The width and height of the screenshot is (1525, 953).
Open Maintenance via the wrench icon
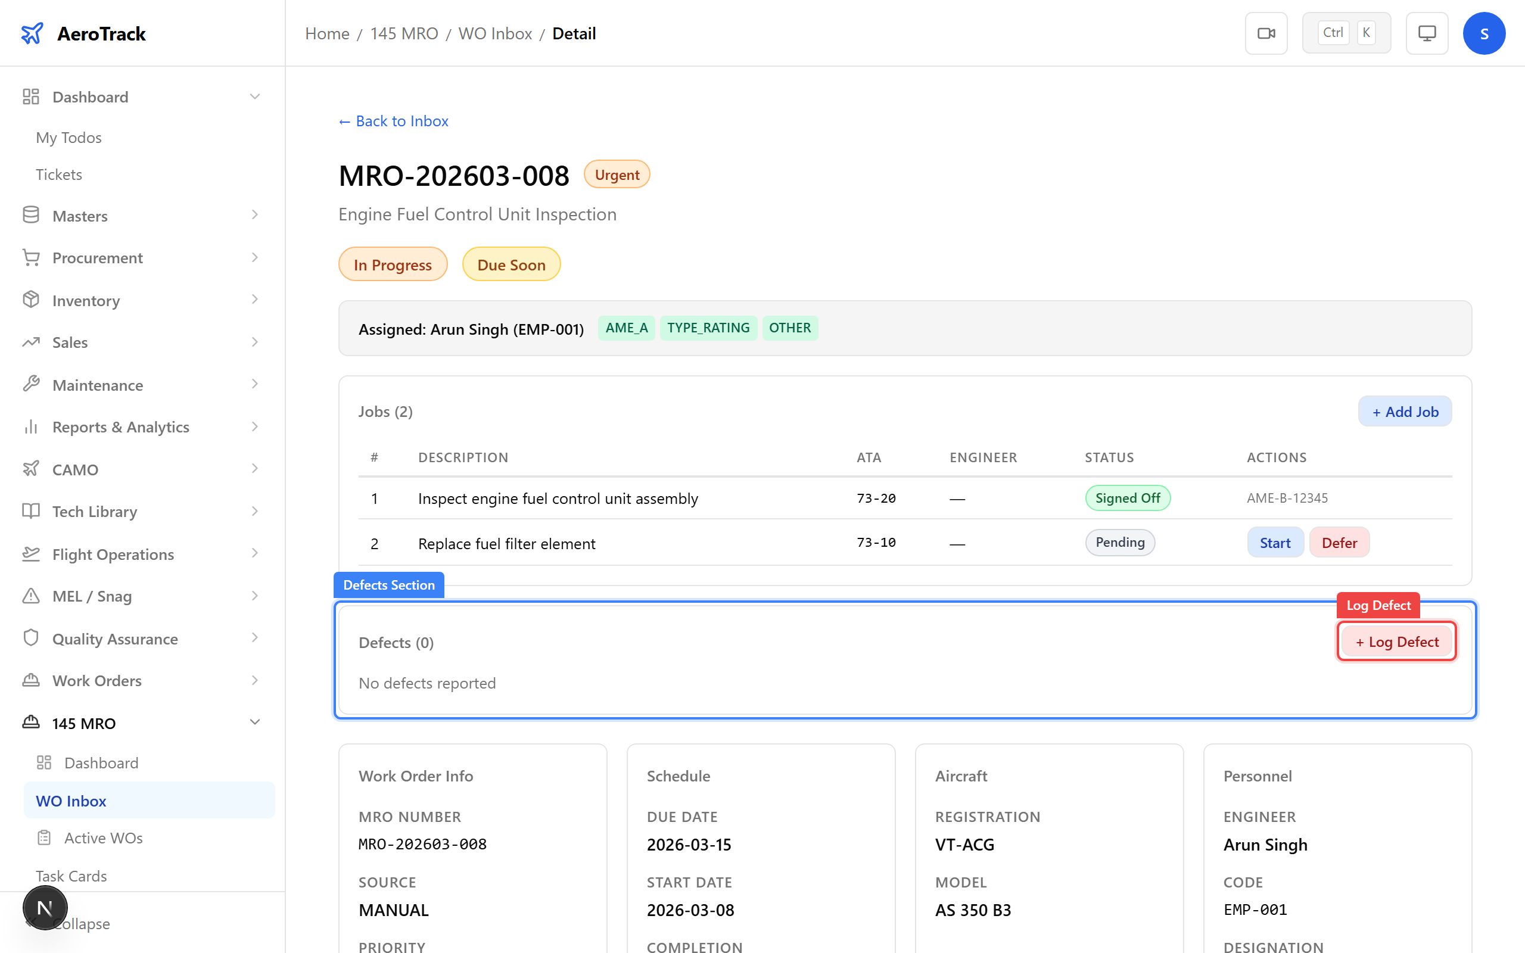(31, 384)
